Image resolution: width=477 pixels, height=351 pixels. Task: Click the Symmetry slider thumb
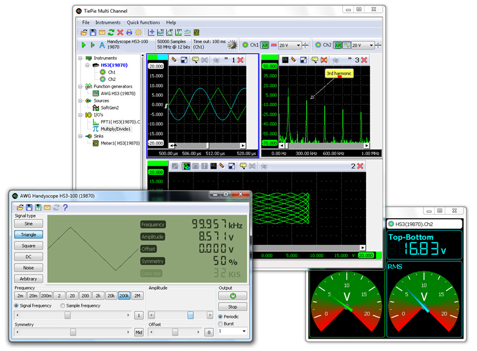tap(73, 332)
